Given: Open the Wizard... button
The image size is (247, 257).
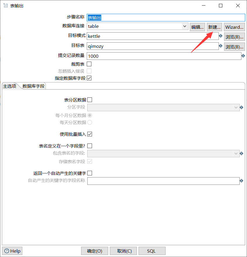Looking at the screenshot, I should pyautogui.click(x=234, y=27).
